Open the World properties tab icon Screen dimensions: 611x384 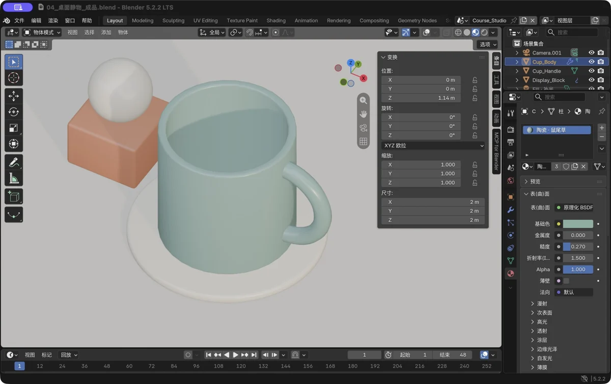tap(511, 181)
